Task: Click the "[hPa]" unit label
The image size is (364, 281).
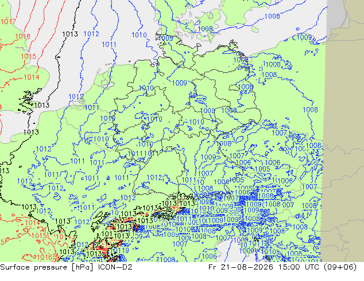Action: coord(83,267)
